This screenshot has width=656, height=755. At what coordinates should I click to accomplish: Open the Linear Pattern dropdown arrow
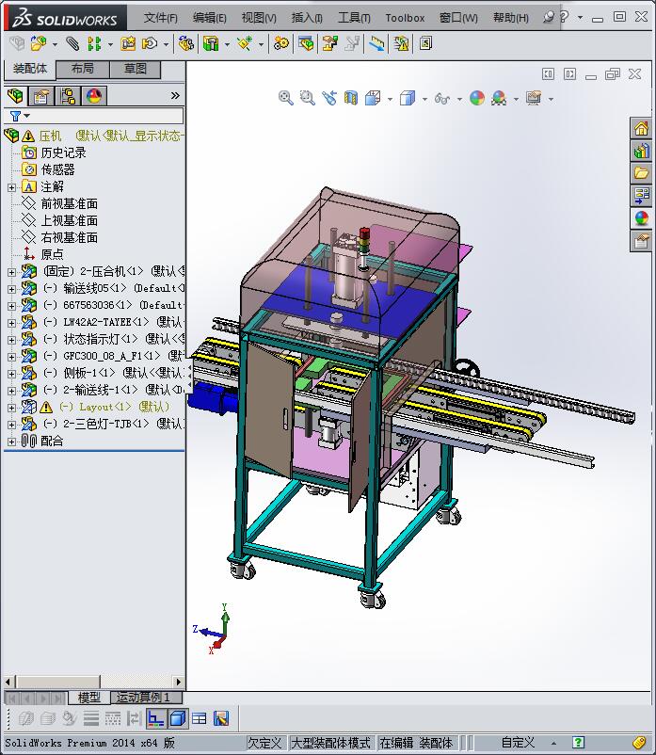[110, 45]
